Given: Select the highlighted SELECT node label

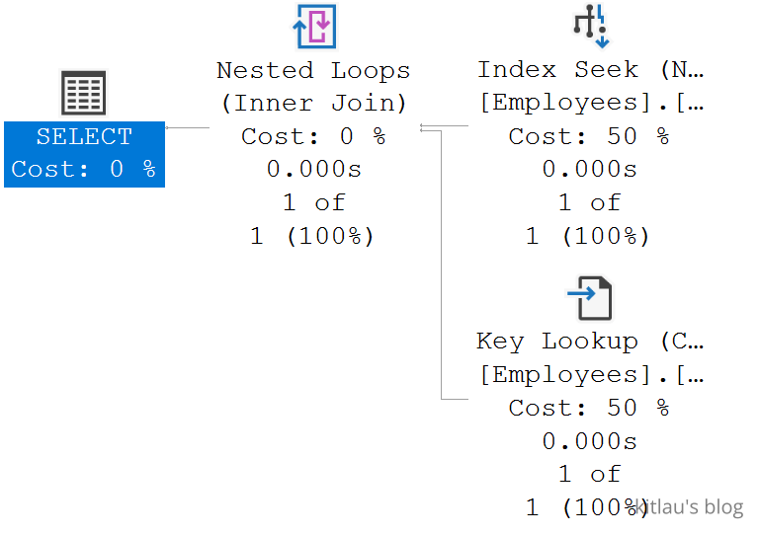Looking at the screenshot, I should [84, 136].
